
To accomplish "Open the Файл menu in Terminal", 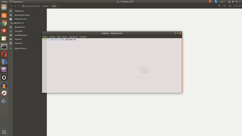I will pos(45,37).
